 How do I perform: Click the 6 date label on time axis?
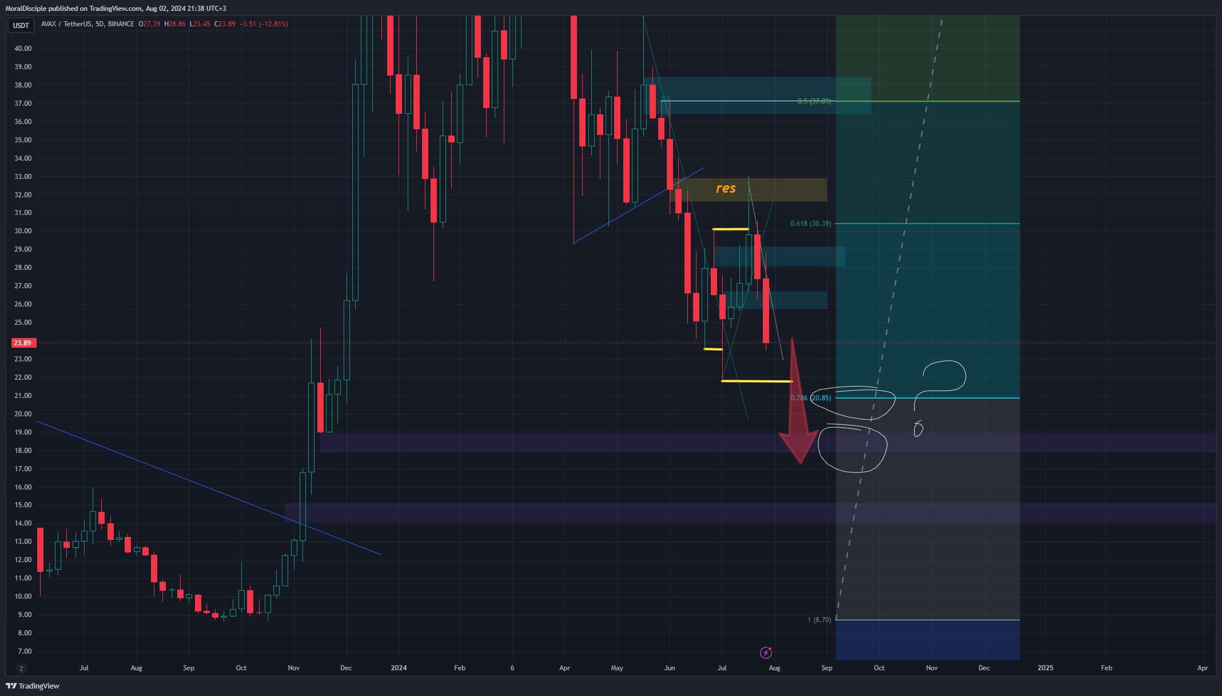(512, 668)
